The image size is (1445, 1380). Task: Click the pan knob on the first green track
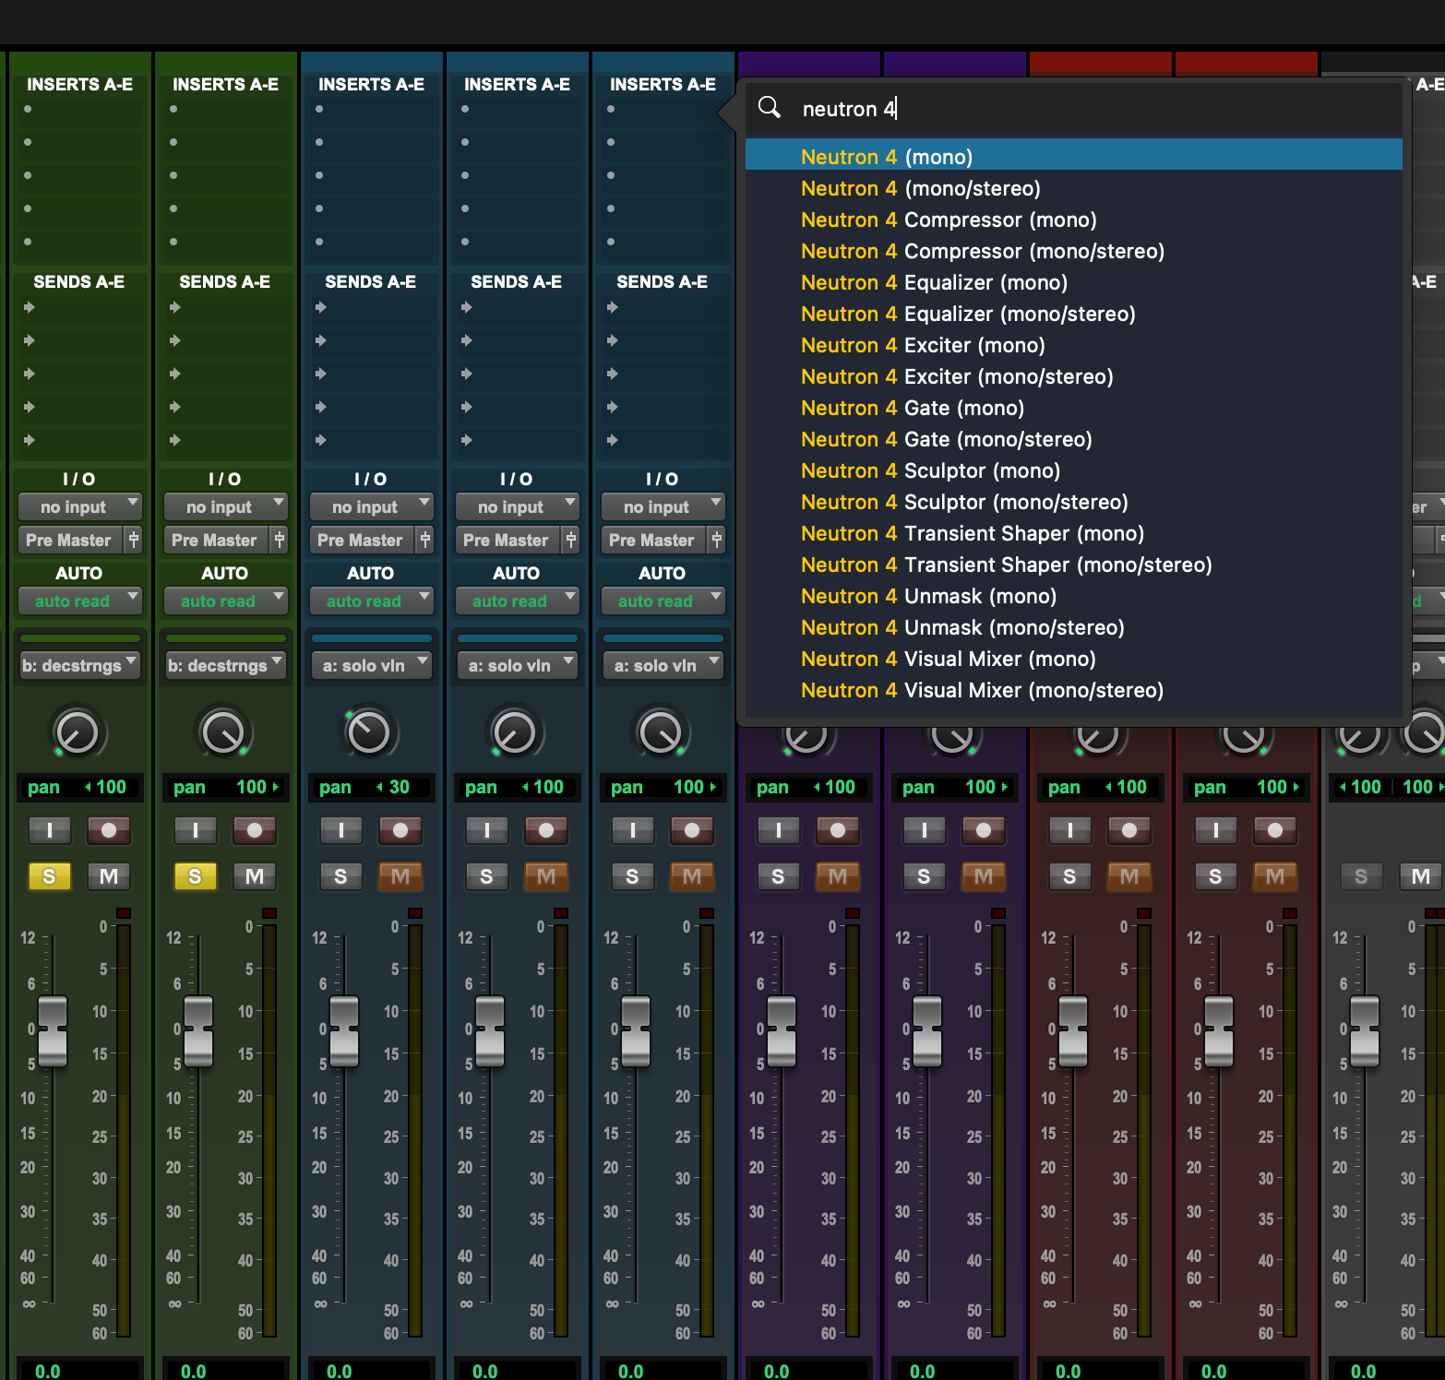click(78, 732)
